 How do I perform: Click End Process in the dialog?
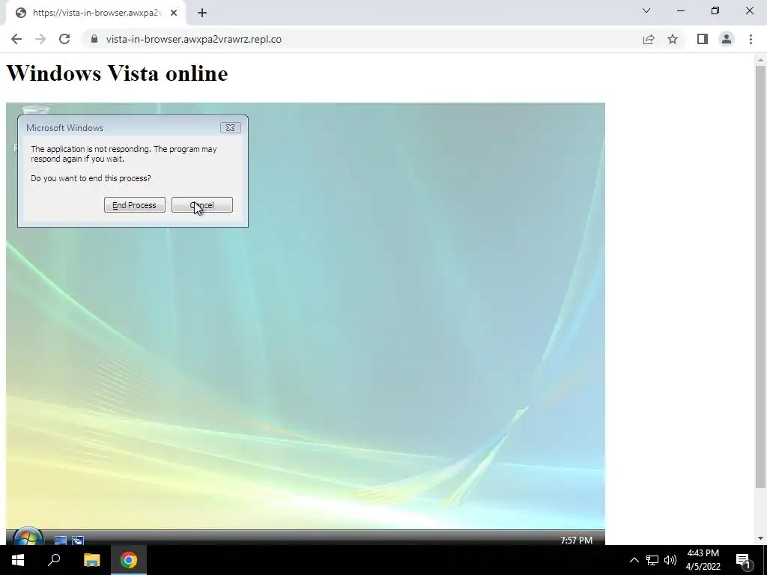135,205
